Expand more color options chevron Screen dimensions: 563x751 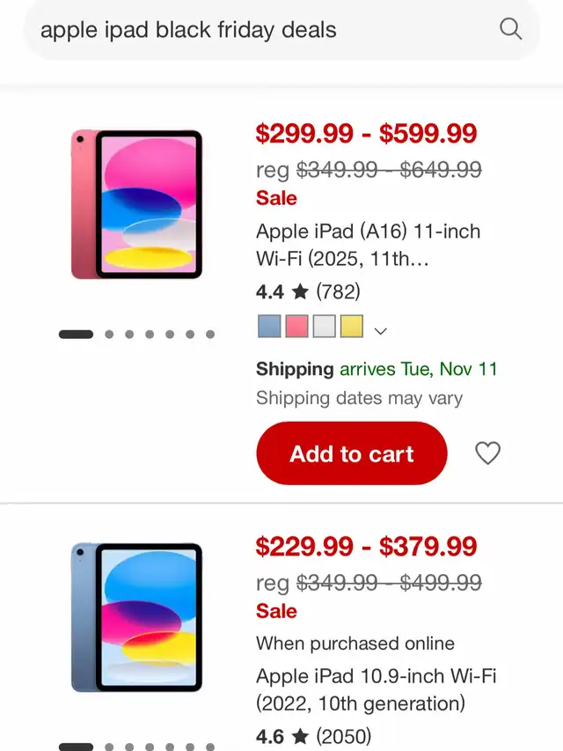coord(380,331)
